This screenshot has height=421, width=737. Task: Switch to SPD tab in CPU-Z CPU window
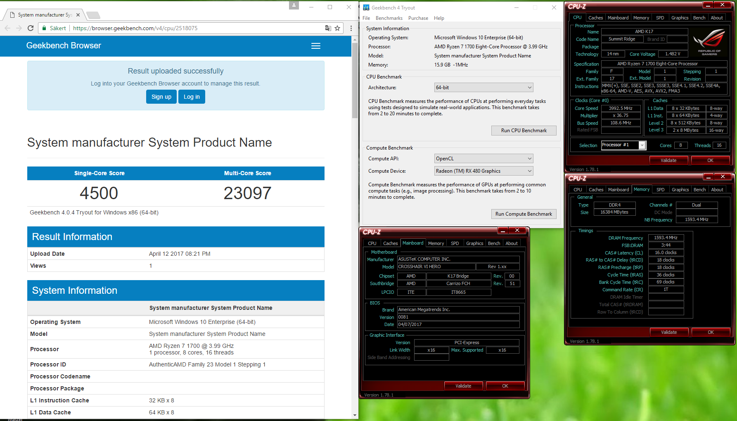tap(660, 18)
